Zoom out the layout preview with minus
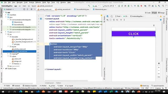This screenshot has width=168, height=94. click(x=159, y=70)
